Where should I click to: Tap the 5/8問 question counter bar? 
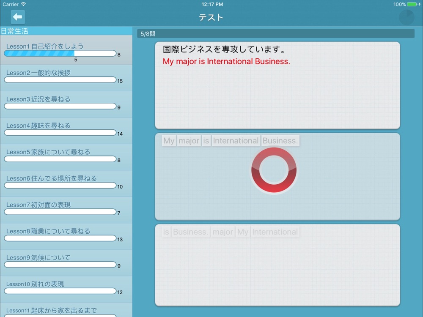pos(276,34)
